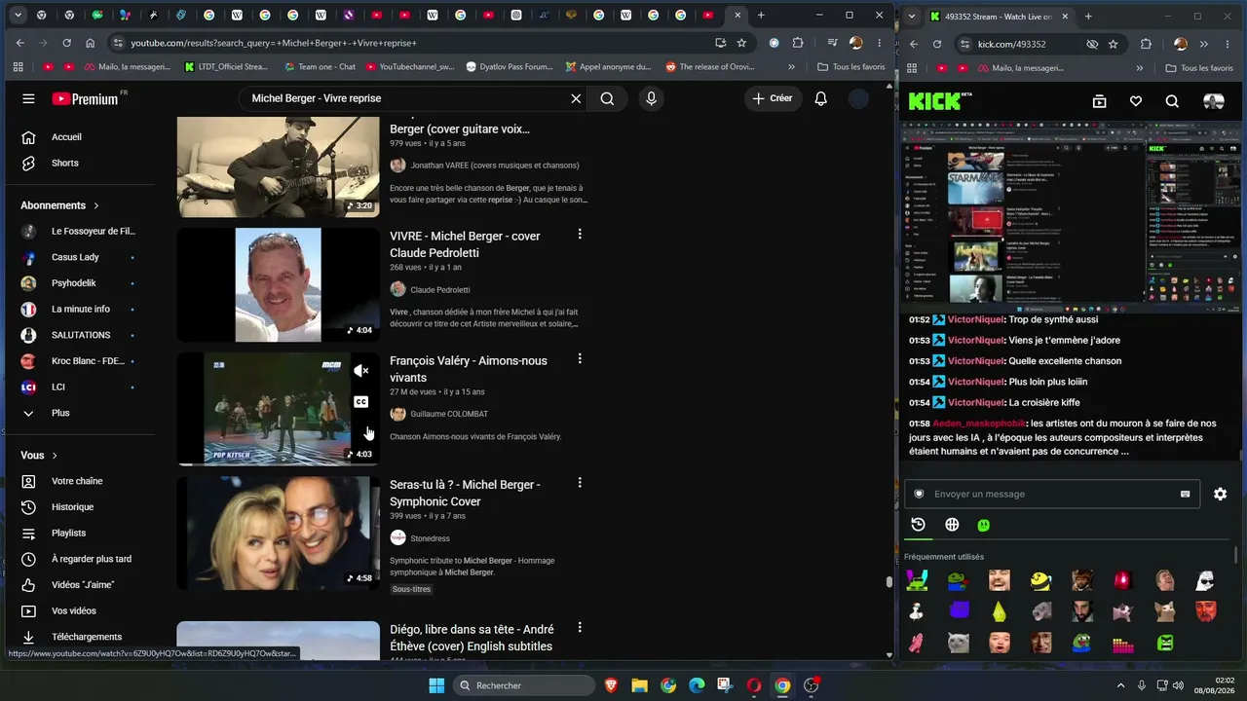Open the Seras-tu là Symphonic Cover thumbnail
The height and width of the screenshot is (701, 1247).
coord(278,534)
